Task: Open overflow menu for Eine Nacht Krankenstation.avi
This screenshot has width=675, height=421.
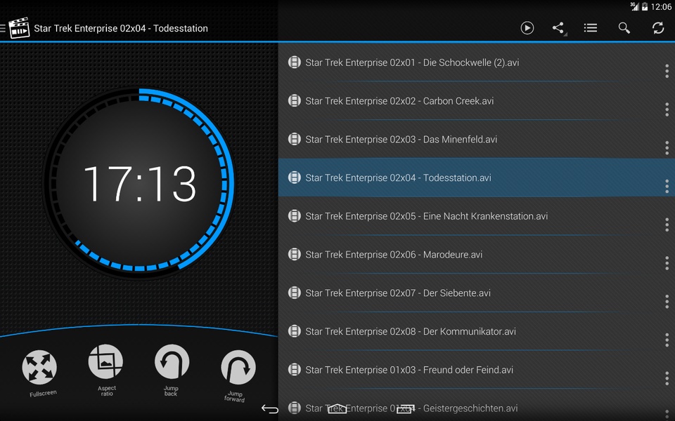Action: pos(667,225)
